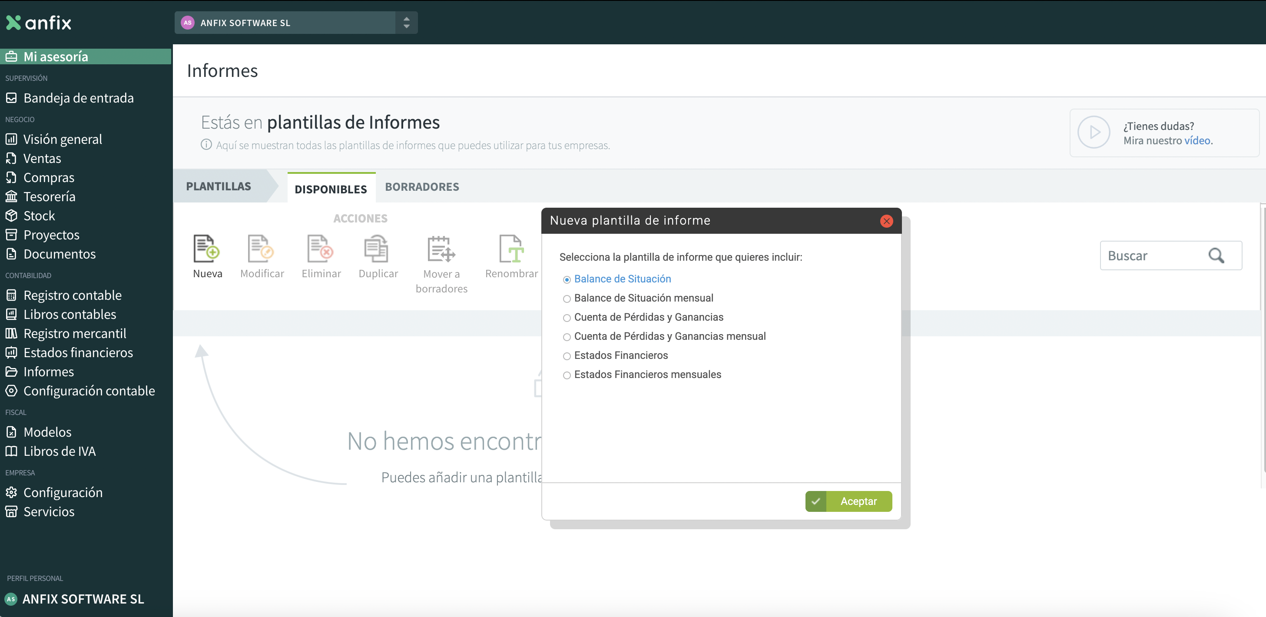
Task: Play the help video icon
Action: [1094, 132]
